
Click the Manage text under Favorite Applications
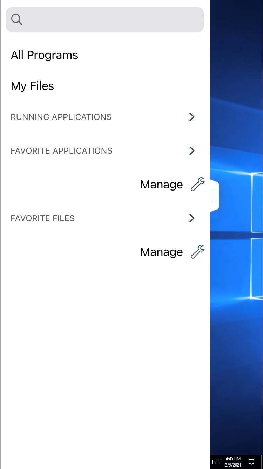tap(161, 185)
